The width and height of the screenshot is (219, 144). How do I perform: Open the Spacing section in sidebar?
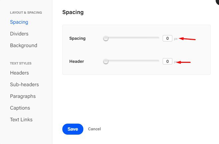click(x=19, y=22)
